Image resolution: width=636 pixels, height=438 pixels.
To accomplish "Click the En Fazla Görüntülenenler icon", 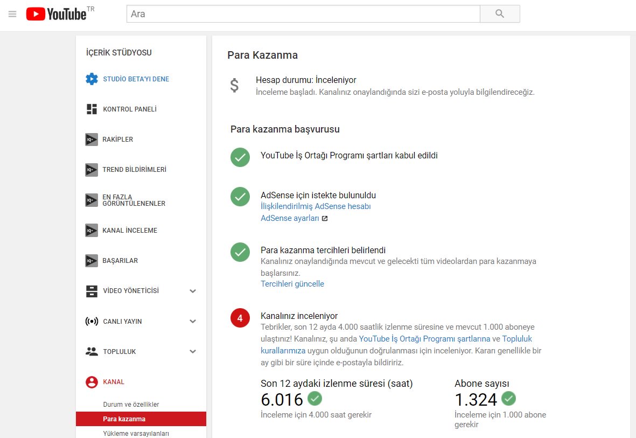I will (91, 200).
